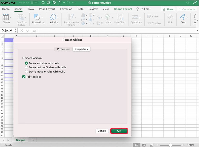
Task: Click the zoom slider handle
Action: [x=170, y=145]
